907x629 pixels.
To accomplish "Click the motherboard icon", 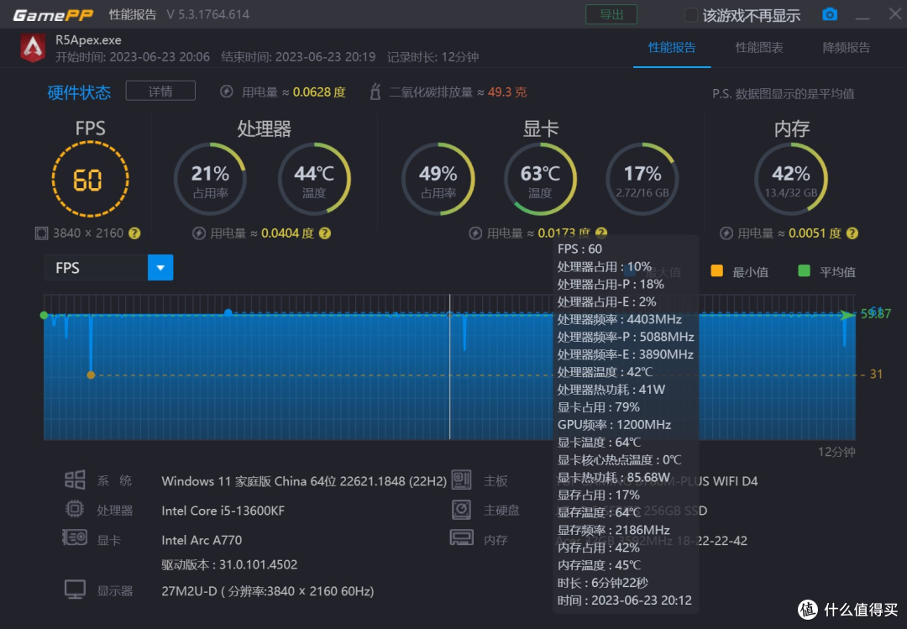I will click(x=462, y=480).
